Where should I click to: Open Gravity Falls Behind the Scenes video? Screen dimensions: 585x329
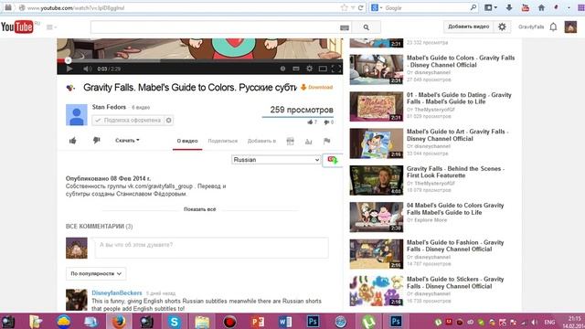[455, 172]
